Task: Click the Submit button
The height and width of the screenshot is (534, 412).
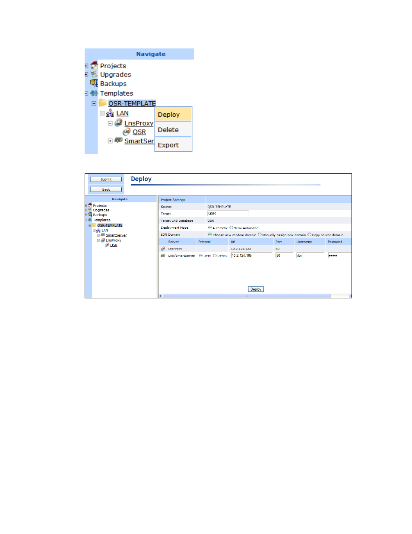Action: click(x=106, y=179)
